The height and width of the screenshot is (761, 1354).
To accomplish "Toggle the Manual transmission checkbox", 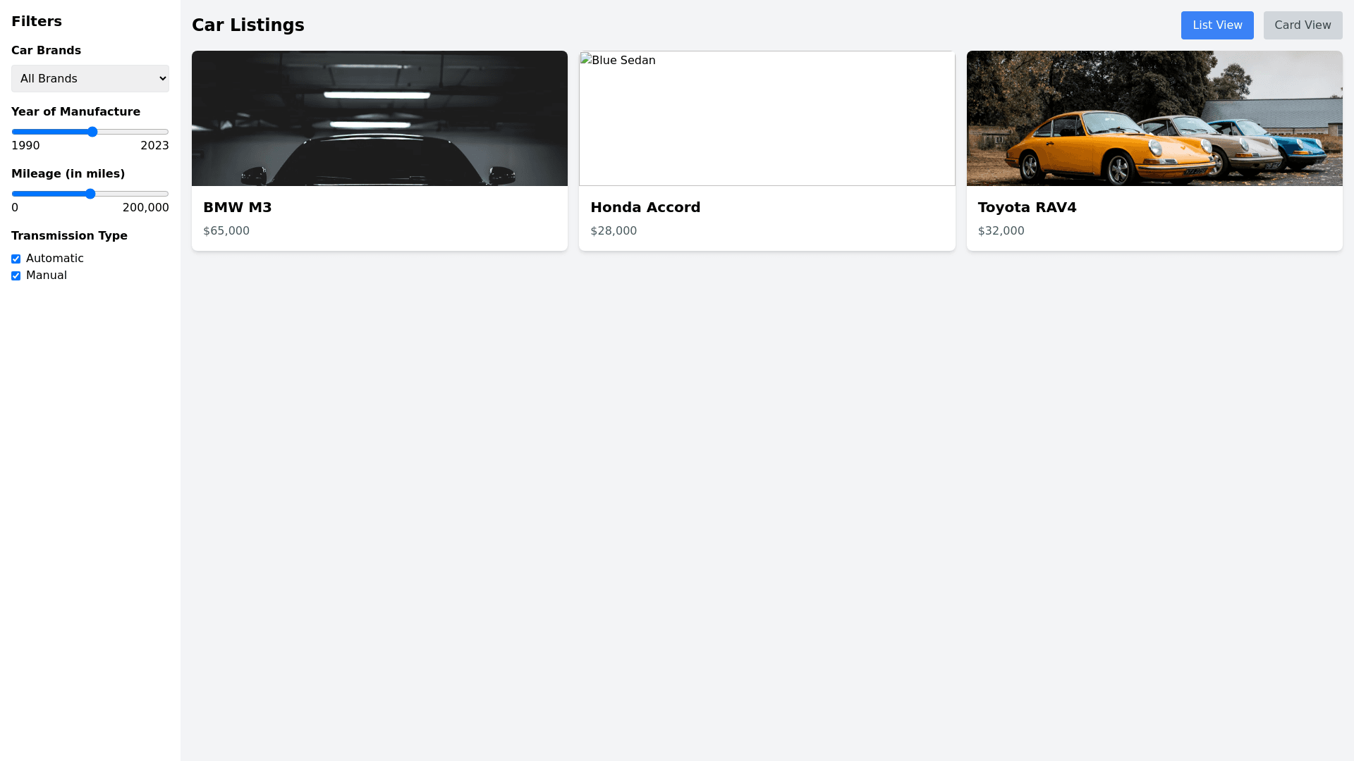I will 16,276.
